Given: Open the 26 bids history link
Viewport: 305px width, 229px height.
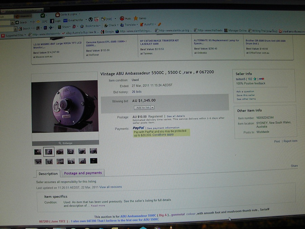Looking at the screenshot, I should pos(137,92).
